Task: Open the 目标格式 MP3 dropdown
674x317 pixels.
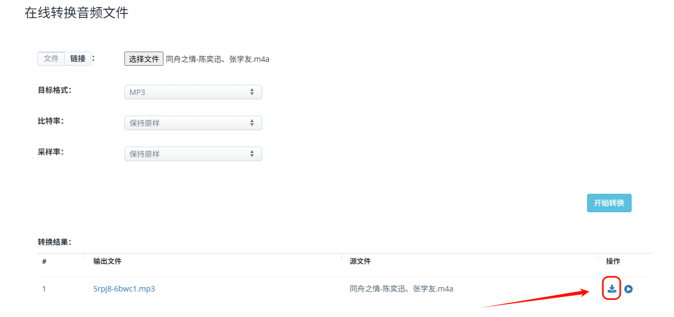Action: pyautogui.click(x=193, y=92)
